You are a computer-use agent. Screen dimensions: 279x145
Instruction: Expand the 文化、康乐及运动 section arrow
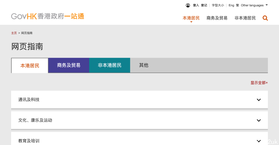click(x=259, y=120)
